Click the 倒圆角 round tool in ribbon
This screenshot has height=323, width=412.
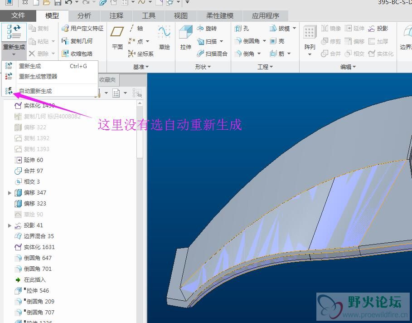click(247, 41)
